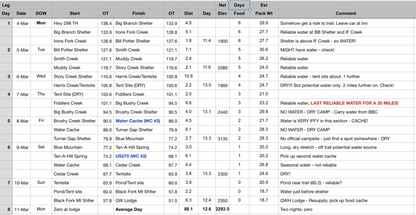Image resolution: width=416 pixels, height=215 pixels.
Task: Select the 3135 net elevation cell
Action: pyautogui.click(x=223, y=138)
